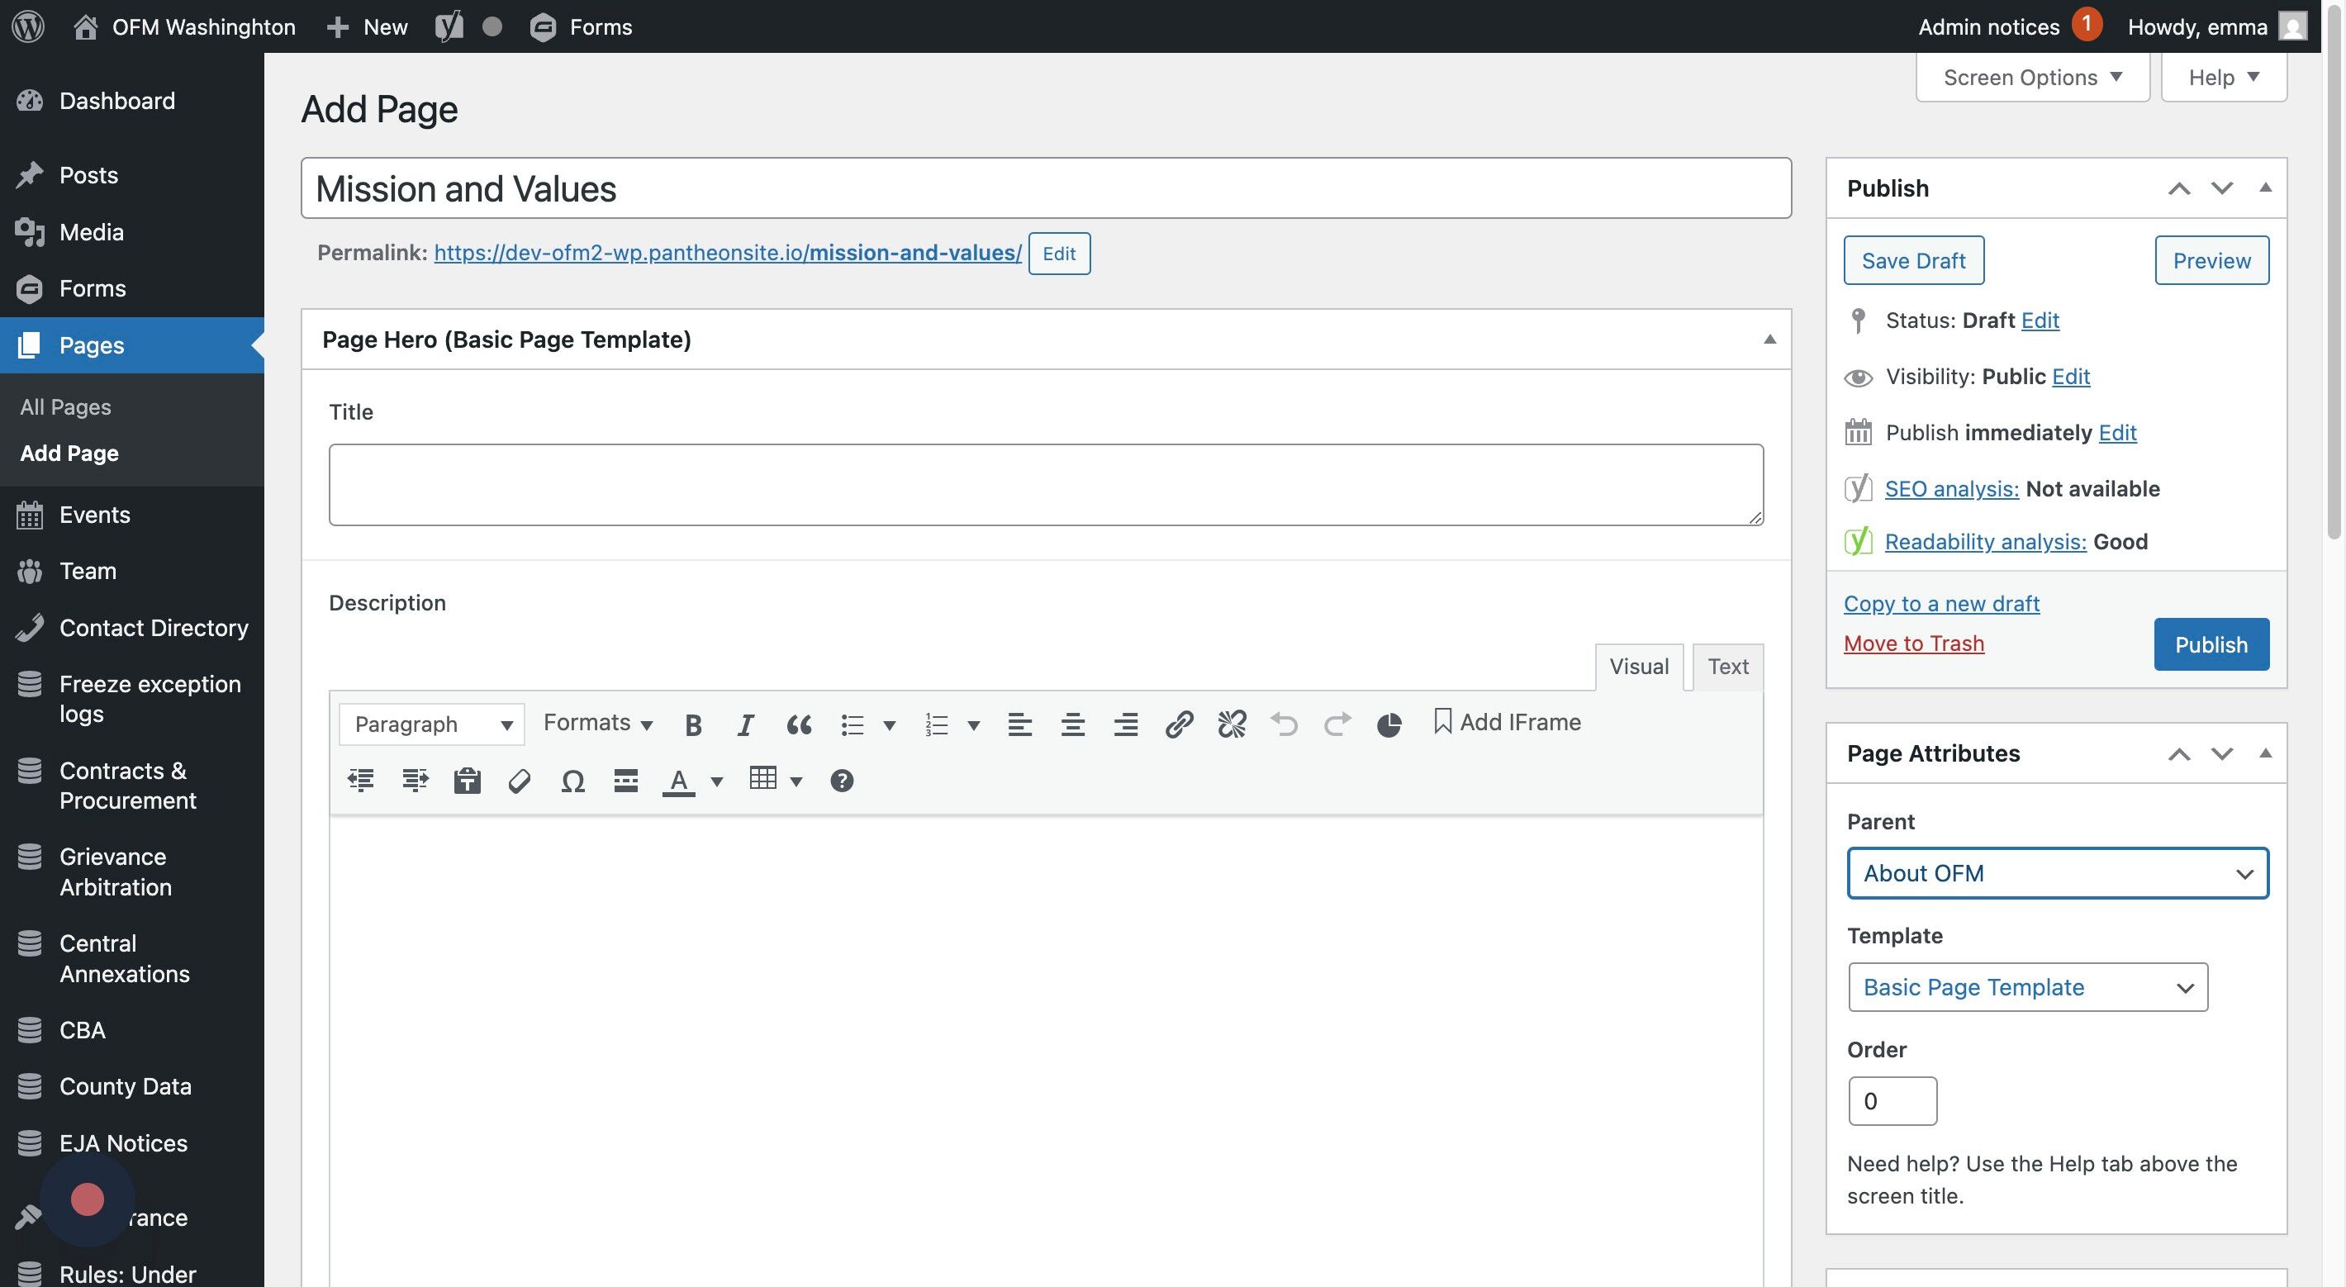Screen dimensions: 2346x1287
Task: Switch to the Text editor tab
Action: tap(1726, 666)
